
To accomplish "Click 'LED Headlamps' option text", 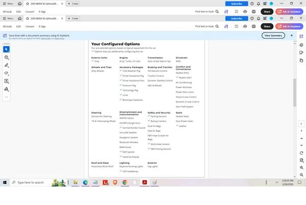I will [x=130, y=171].
